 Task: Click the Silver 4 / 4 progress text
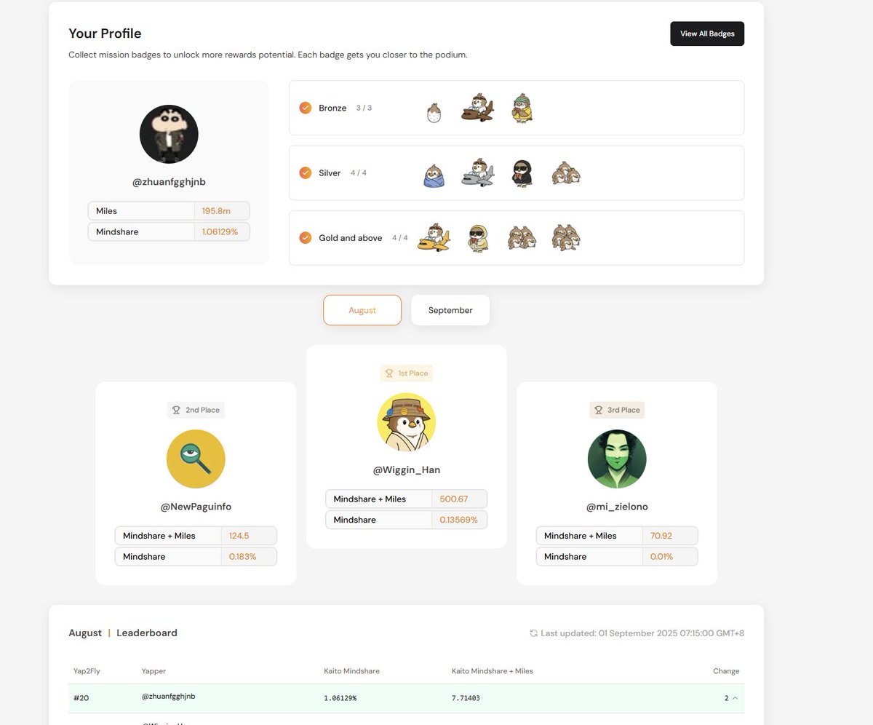[x=358, y=173]
